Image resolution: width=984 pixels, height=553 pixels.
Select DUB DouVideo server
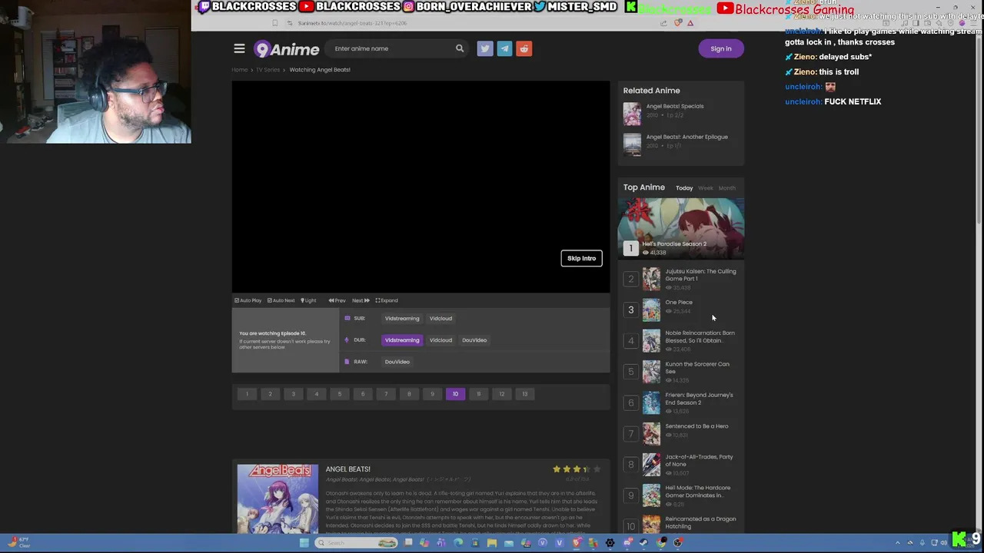[474, 339]
